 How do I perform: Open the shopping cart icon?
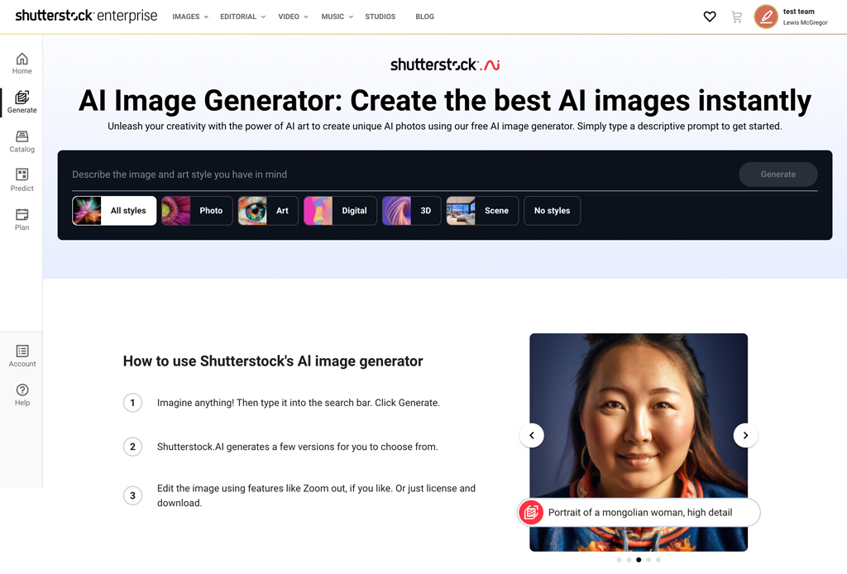point(736,17)
